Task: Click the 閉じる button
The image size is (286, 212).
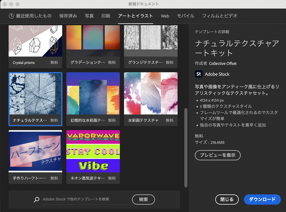Action: click(227, 199)
